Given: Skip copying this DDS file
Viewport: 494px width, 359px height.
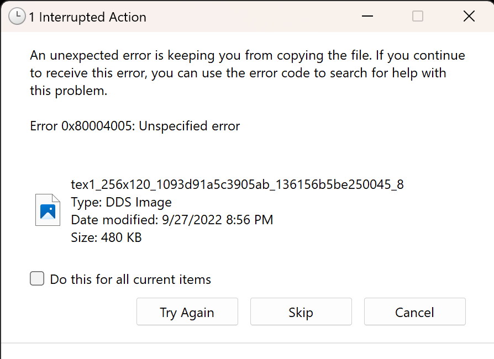Looking at the screenshot, I should [301, 312].
